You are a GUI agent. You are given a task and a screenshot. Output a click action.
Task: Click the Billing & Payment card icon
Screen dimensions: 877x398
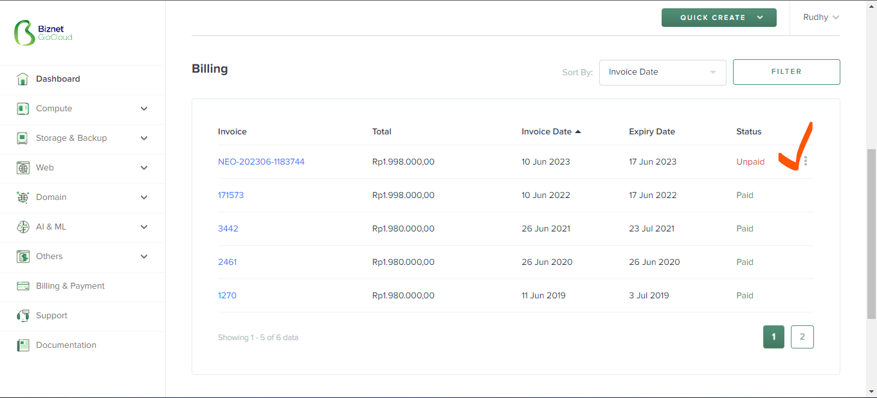[x=23, y=286]
